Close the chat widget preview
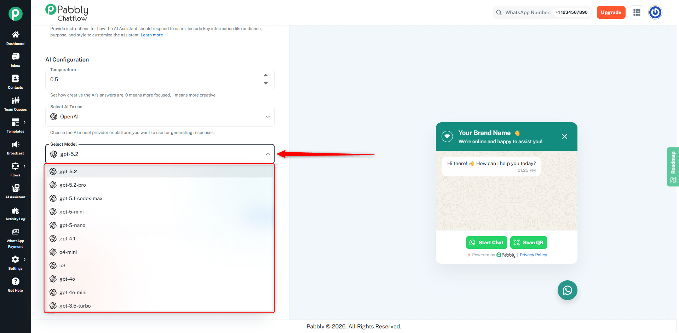 [x=565, y=136]
